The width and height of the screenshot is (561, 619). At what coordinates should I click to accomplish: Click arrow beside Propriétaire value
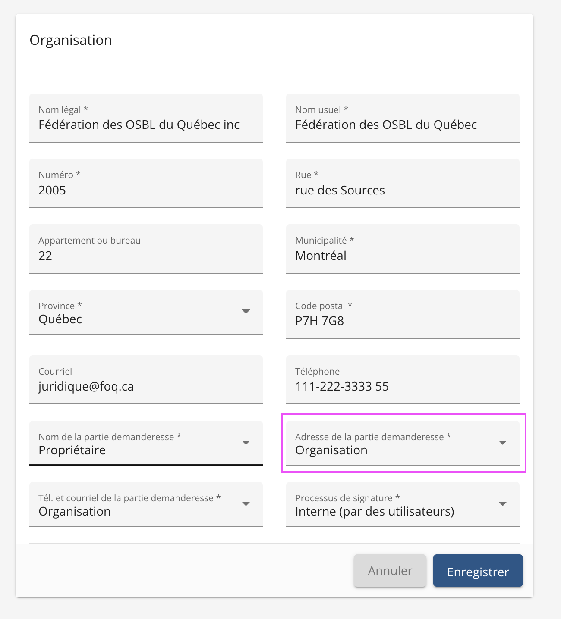[246, 443]
